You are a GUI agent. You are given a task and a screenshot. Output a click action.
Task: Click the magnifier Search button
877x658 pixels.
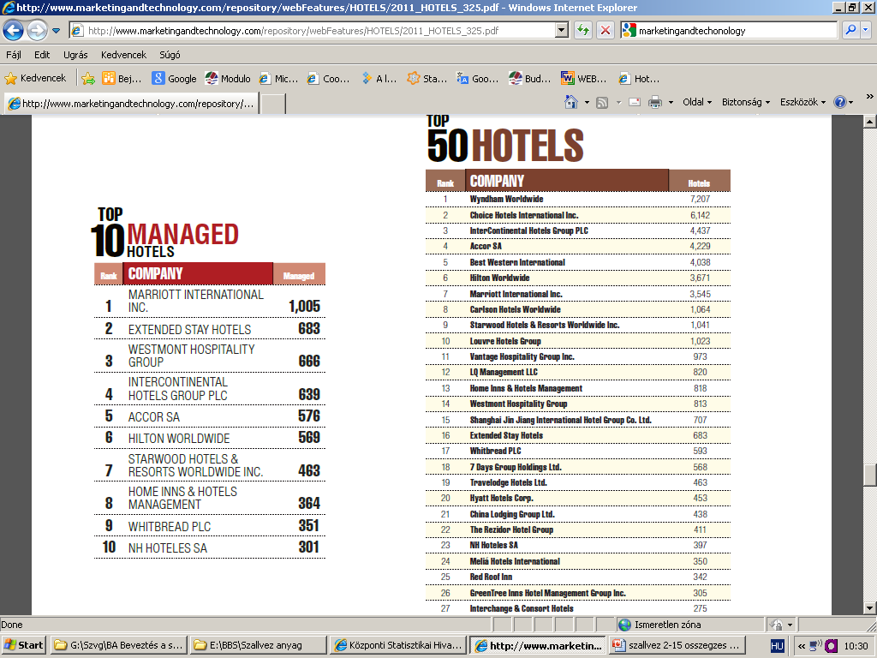pos(850,30)
